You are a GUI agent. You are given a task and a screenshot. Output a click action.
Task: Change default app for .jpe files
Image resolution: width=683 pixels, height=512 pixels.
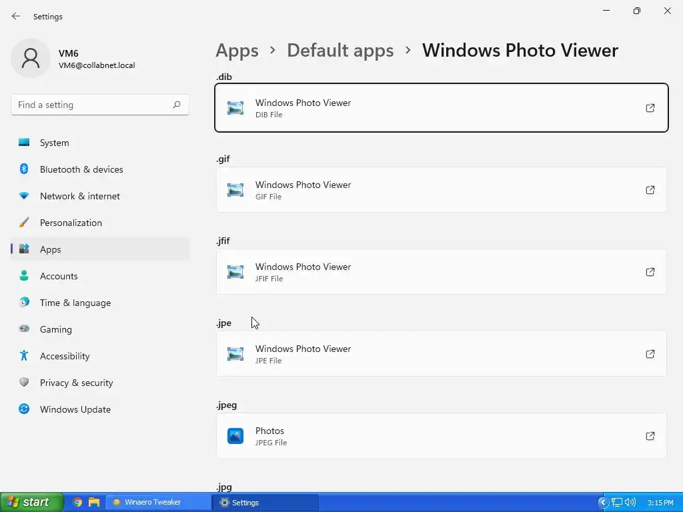click(x=441, y=354)
